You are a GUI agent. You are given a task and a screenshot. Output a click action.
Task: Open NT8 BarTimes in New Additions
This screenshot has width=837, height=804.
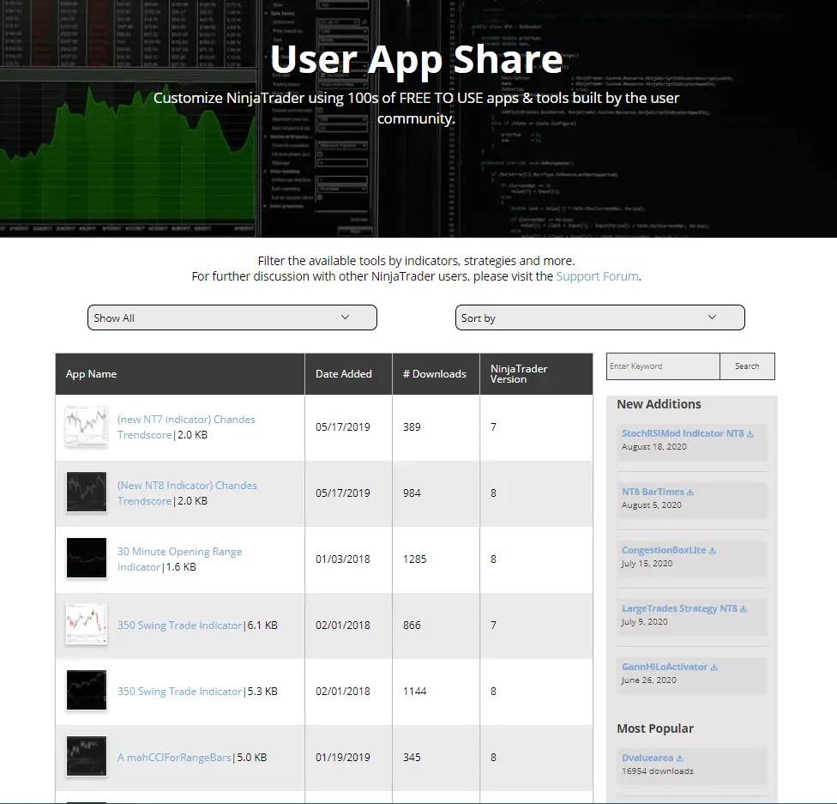653,492
